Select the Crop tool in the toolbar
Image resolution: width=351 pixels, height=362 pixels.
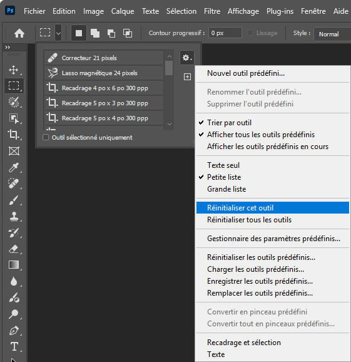pyautogui.click(x=14, y=135)
